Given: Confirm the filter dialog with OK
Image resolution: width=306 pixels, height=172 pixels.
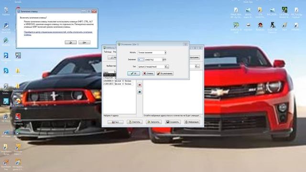Looking at the screenshot, I should tap(134, 74).
